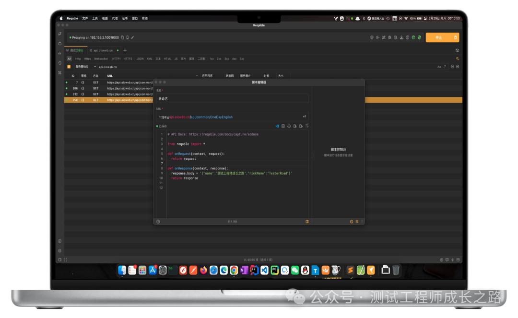Open the history icon in left sidebar

(x=60, y=63)
